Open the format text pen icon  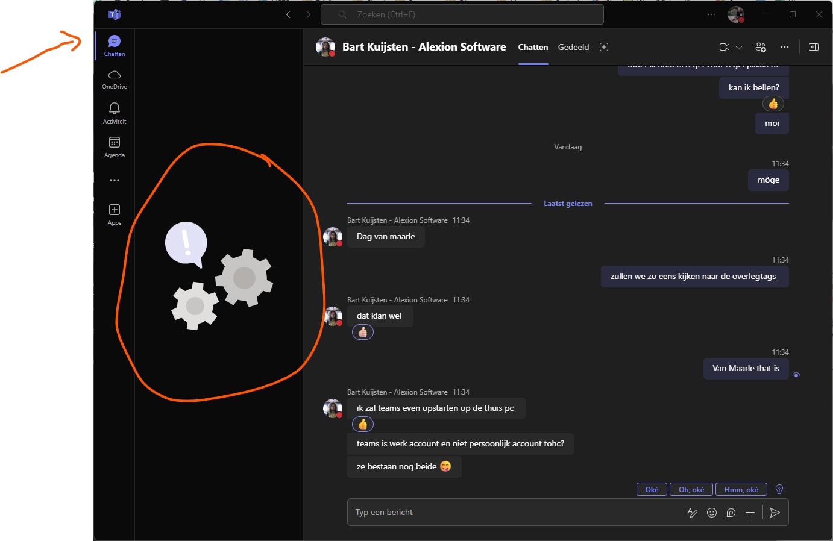[x=693, y=513]
